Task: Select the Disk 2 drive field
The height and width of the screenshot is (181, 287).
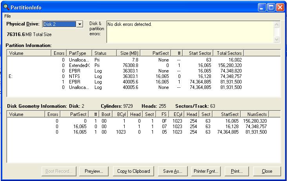Action: tap(59, 24)
